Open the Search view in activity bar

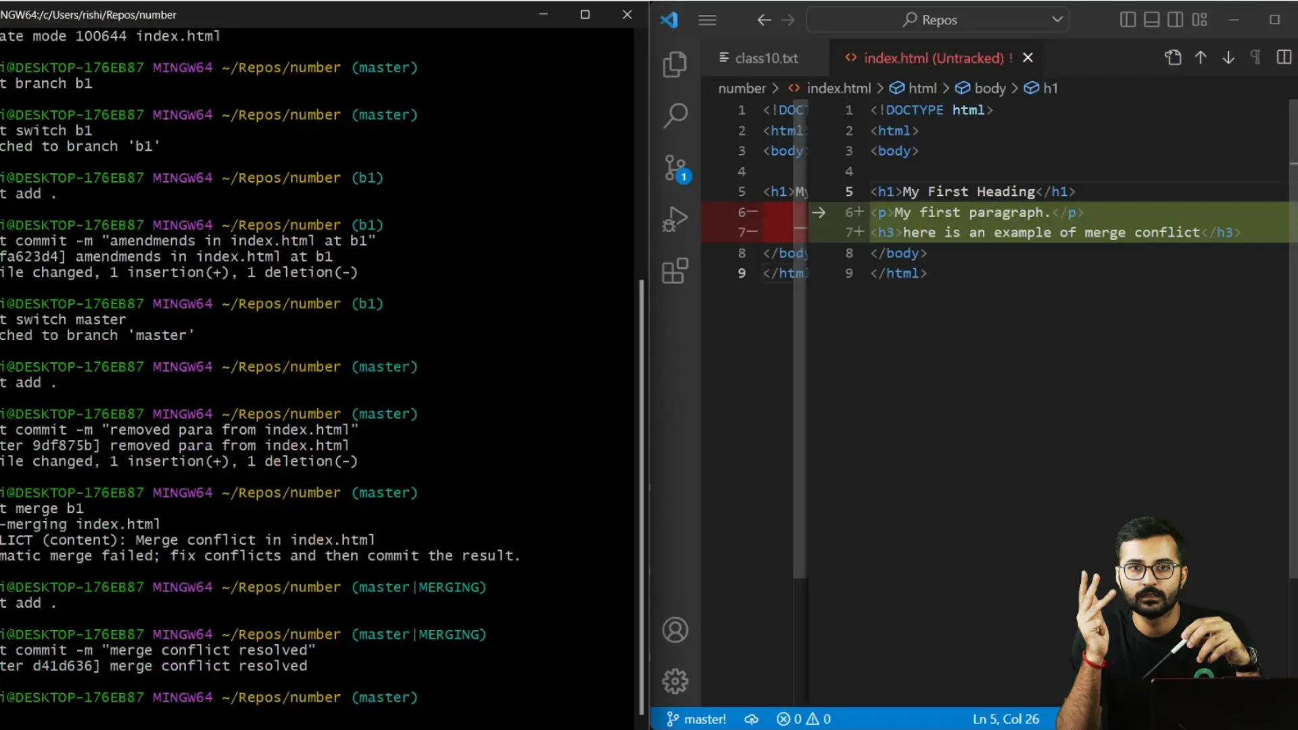tap(675, 116)
